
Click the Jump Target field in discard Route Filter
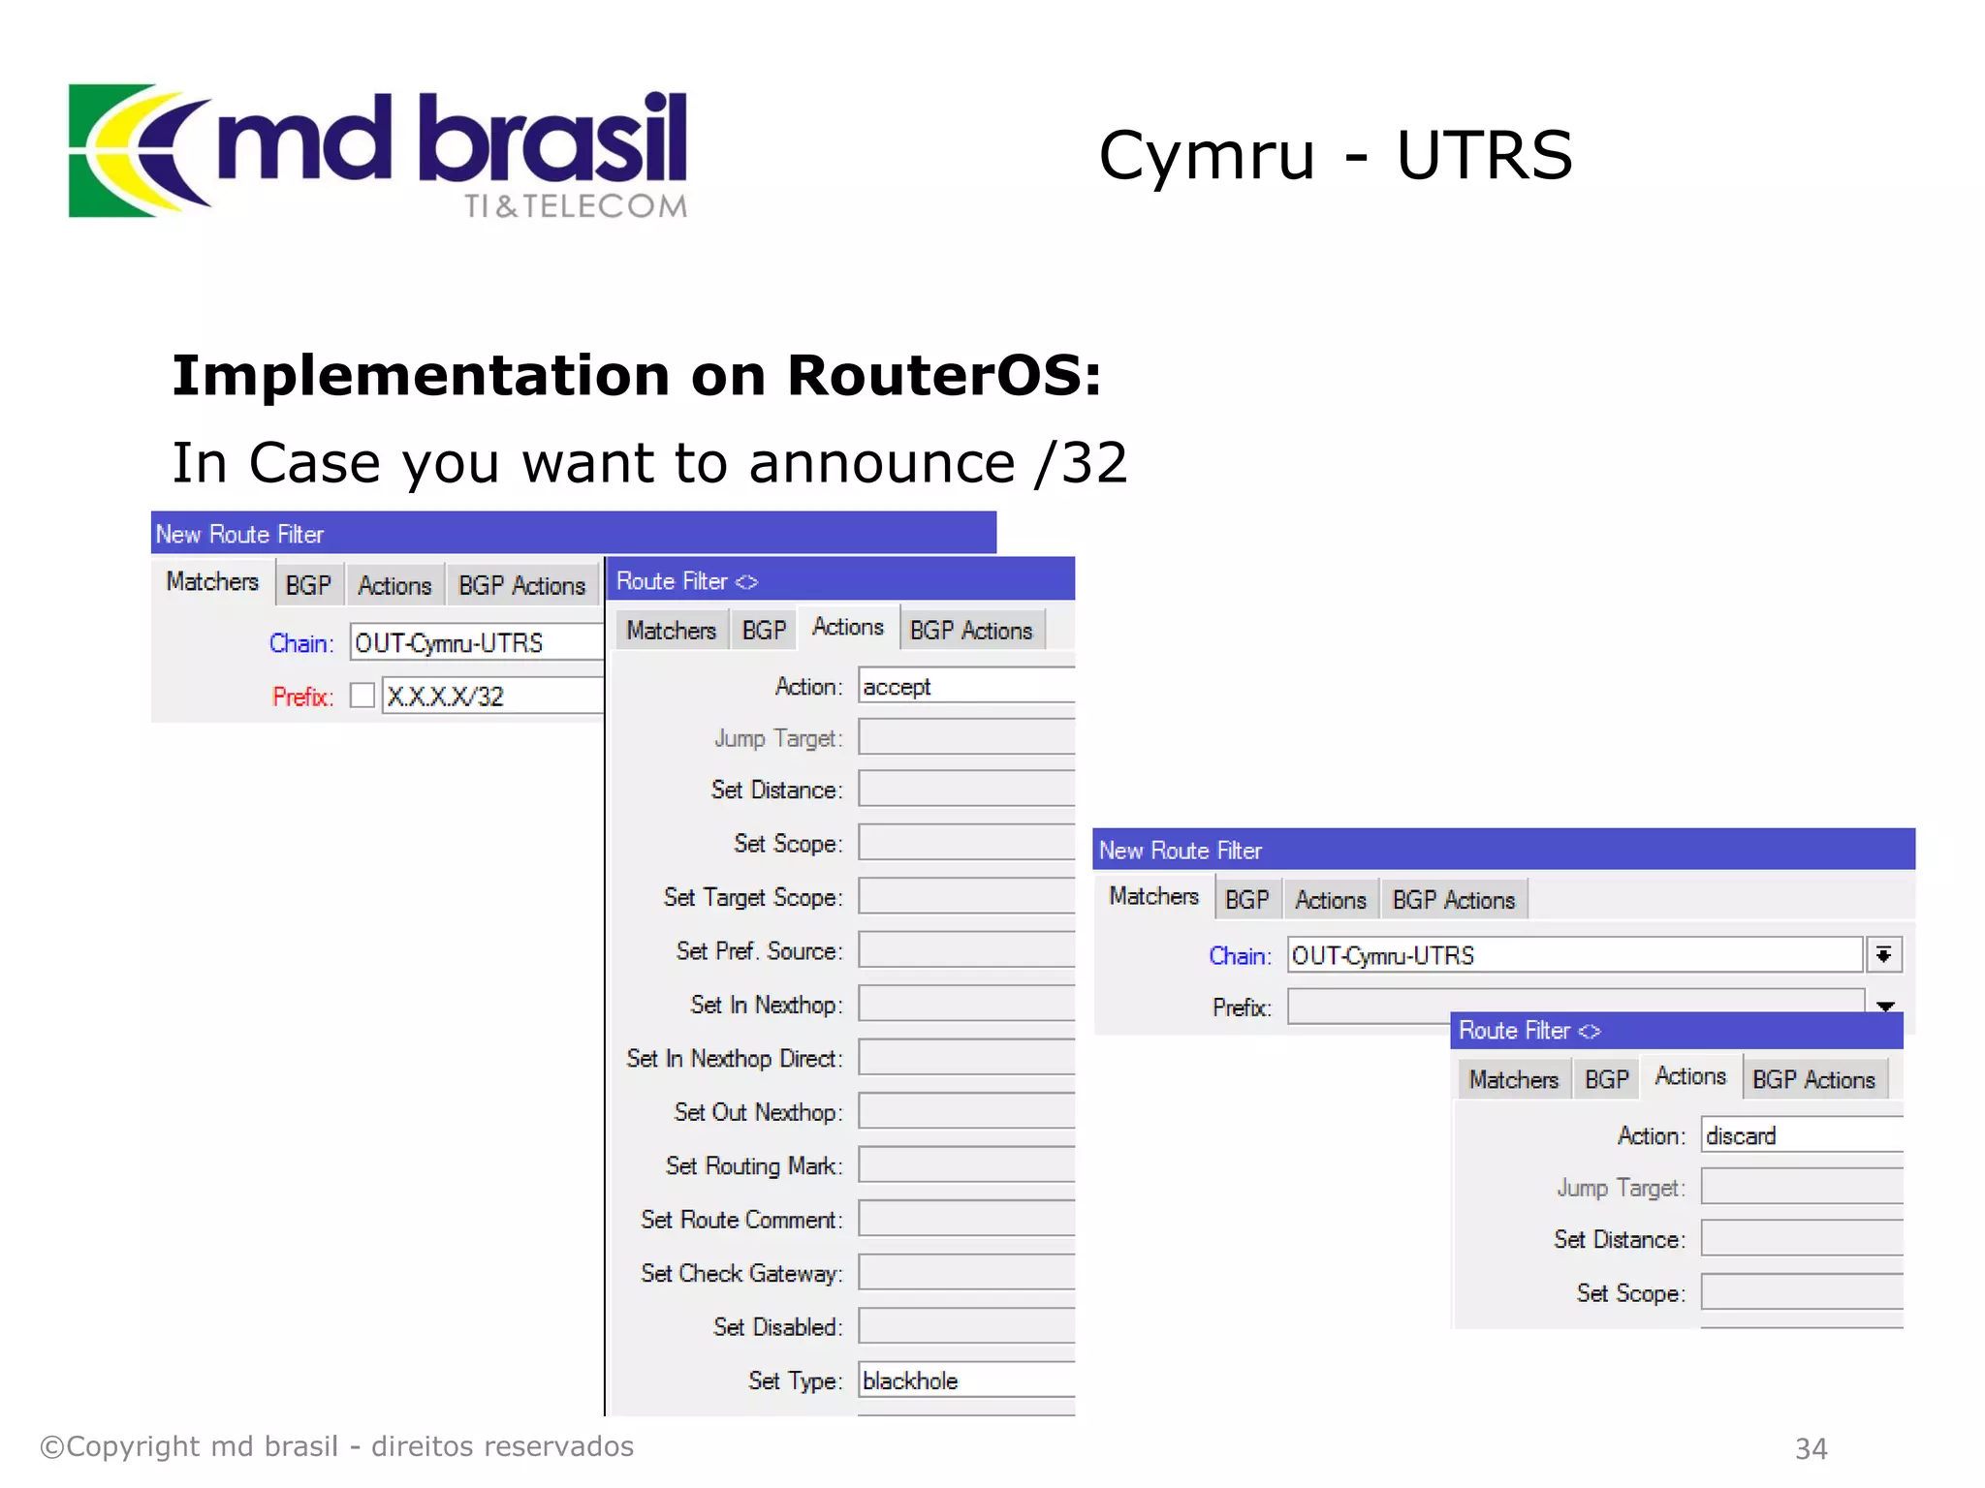click(x=1803, y=1187)
